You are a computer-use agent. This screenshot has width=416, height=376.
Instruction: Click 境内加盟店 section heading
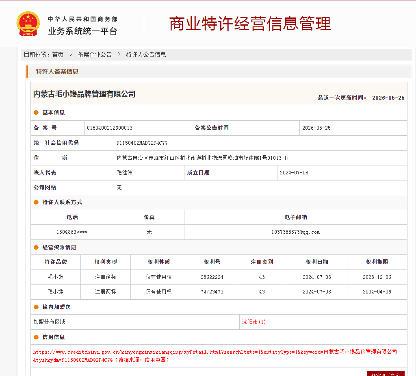click(56, 307)
